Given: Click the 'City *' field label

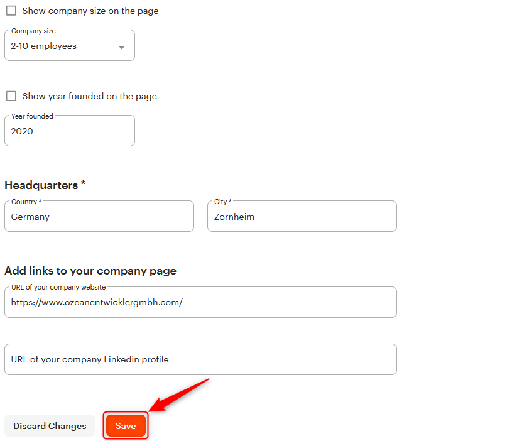Looking at the screenshot, I should point(223,202).
